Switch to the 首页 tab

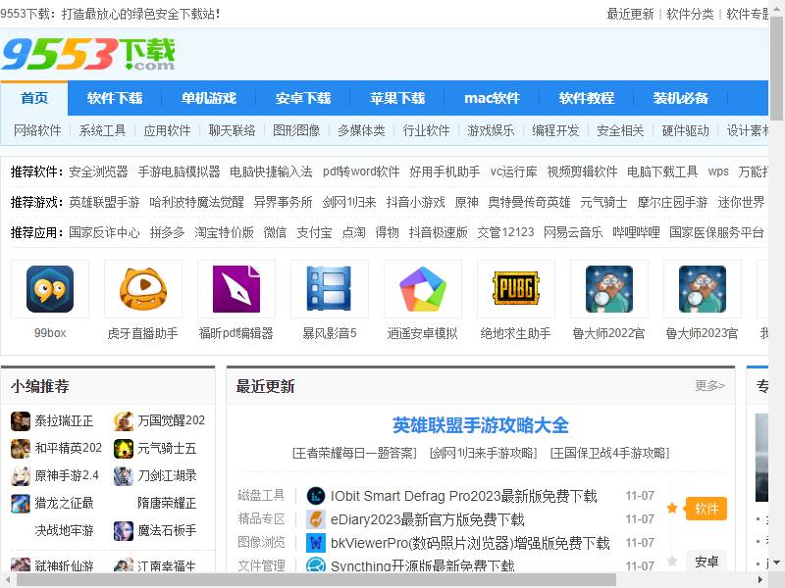point(34,98)
